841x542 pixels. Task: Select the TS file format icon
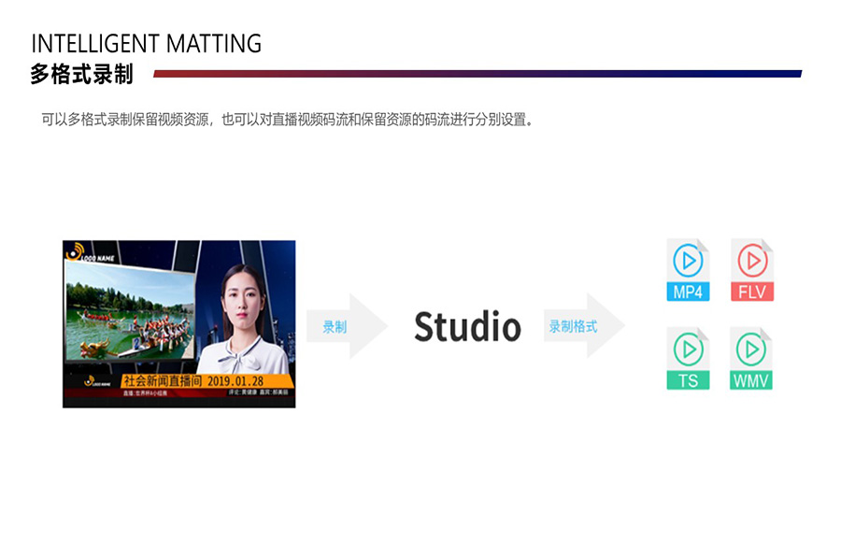pyautogui.click(x=688, y=358)
